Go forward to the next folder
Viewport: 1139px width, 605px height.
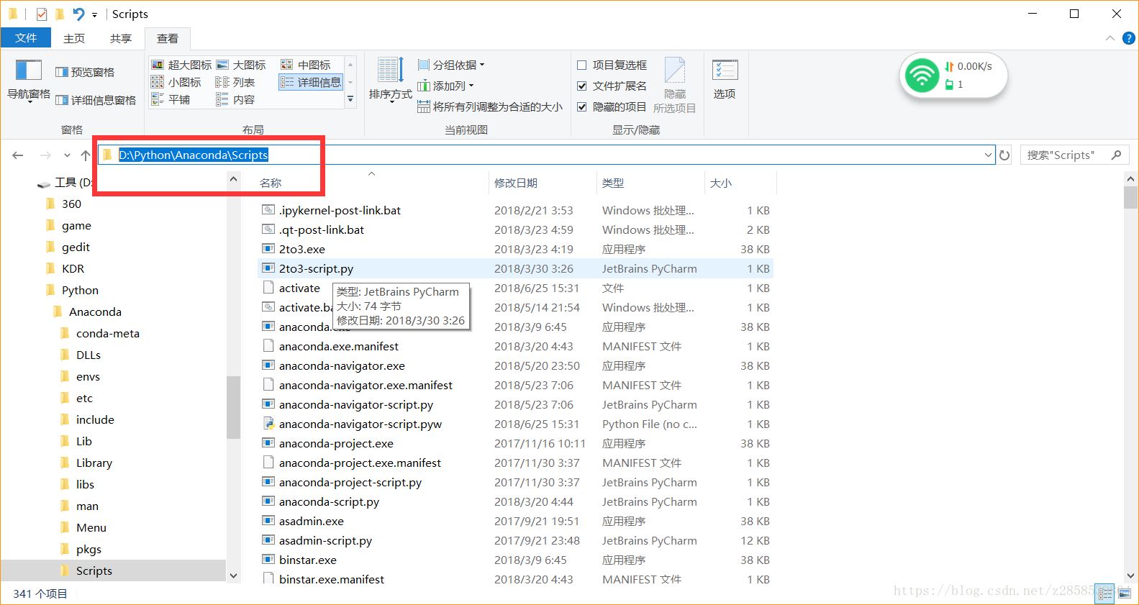coord(45,155)
